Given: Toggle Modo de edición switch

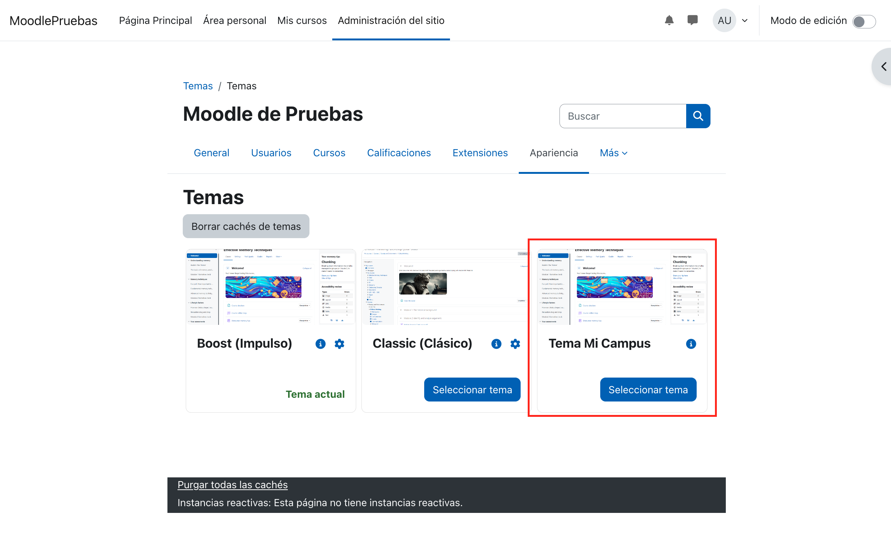Looking at the screenshot, I should tap(864, 21).
